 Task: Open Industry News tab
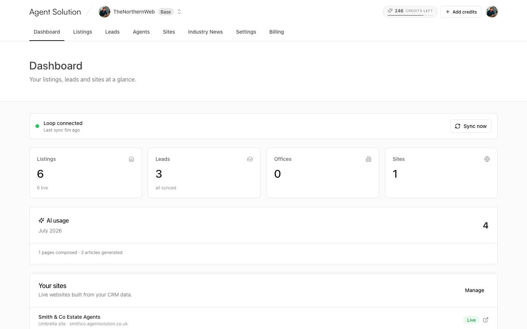(205, 32)
